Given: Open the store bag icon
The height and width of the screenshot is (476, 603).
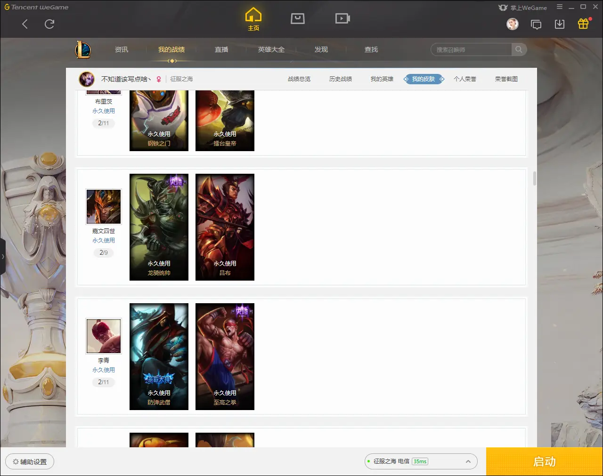Looking at the screenshot, I should tap(298, 18).
